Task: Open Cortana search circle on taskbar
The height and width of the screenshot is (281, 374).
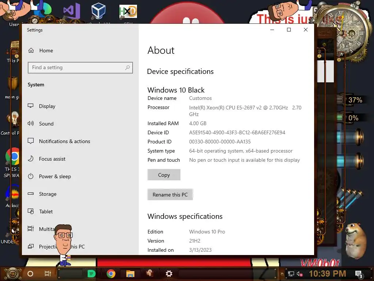Action: click(x=30, y=274)
